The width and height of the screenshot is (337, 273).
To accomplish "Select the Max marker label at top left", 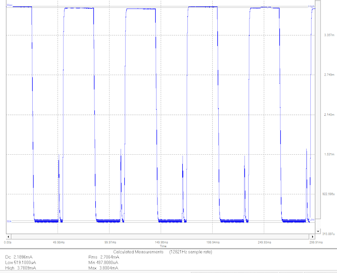I will 10,5.
